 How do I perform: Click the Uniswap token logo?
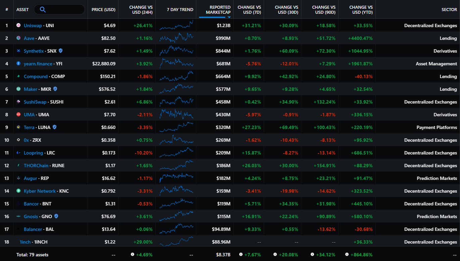[x=18, y=25]
